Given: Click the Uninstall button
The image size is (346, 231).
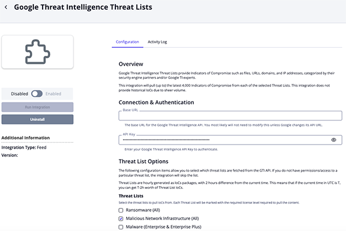Looking at the screenshot, I should point(37,119).
